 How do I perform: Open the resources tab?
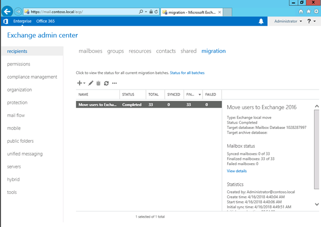[x=140, y=51]
